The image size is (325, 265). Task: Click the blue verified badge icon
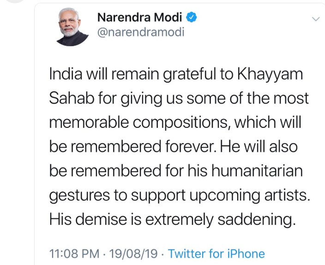pos(192,18)
